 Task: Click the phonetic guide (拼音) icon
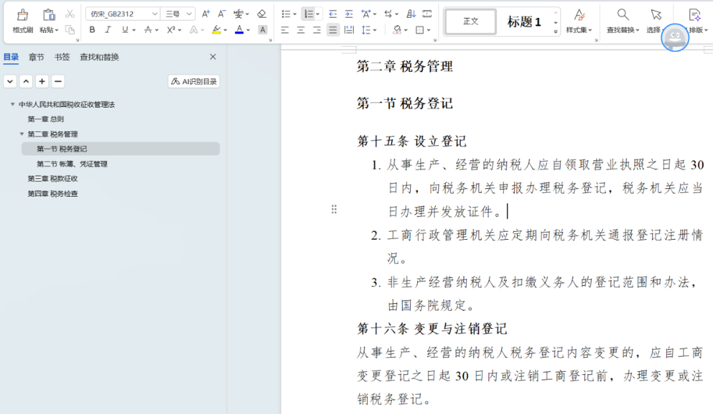[238, 14]
